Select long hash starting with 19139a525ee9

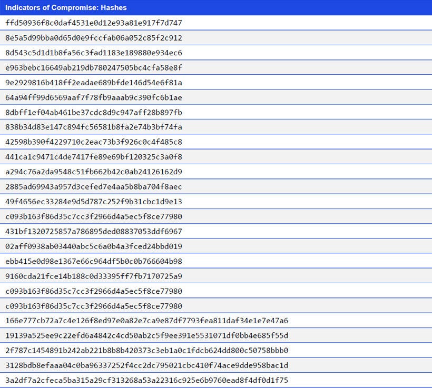pos(147,335)
